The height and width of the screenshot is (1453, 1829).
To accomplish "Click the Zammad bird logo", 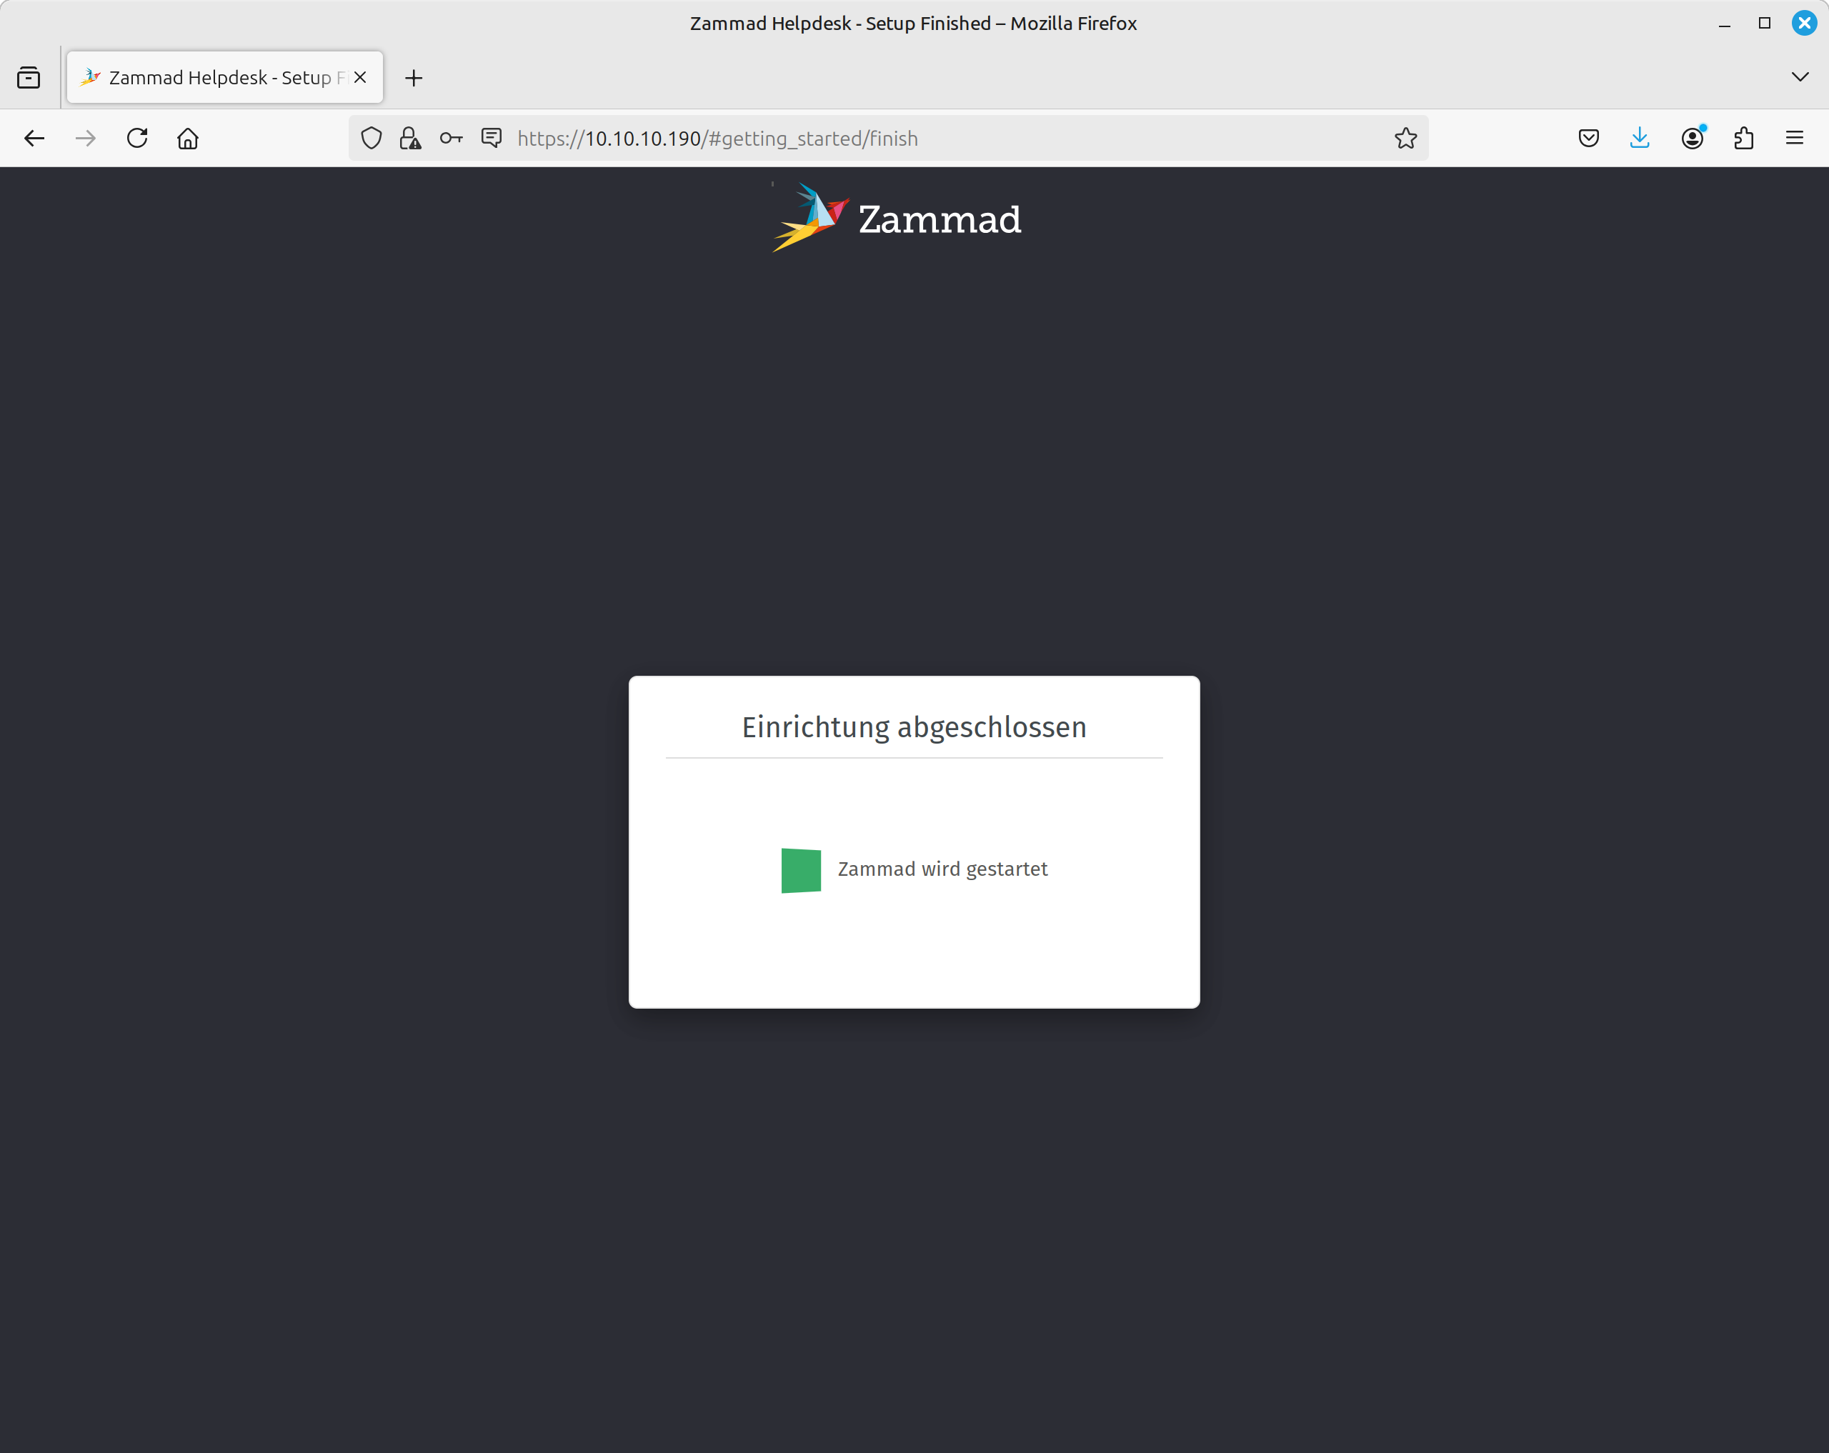I will coord(810,217).
